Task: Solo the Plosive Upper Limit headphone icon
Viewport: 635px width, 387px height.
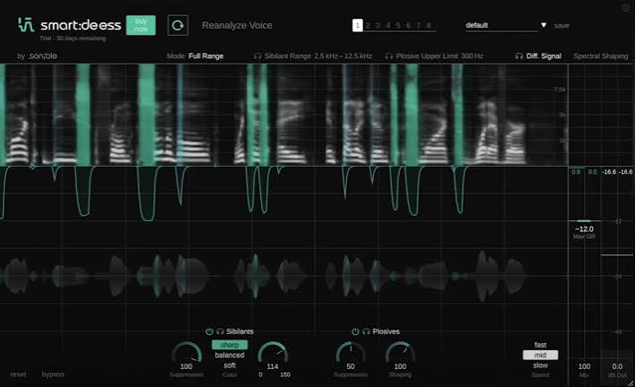Action: click(x=388, y=56)
